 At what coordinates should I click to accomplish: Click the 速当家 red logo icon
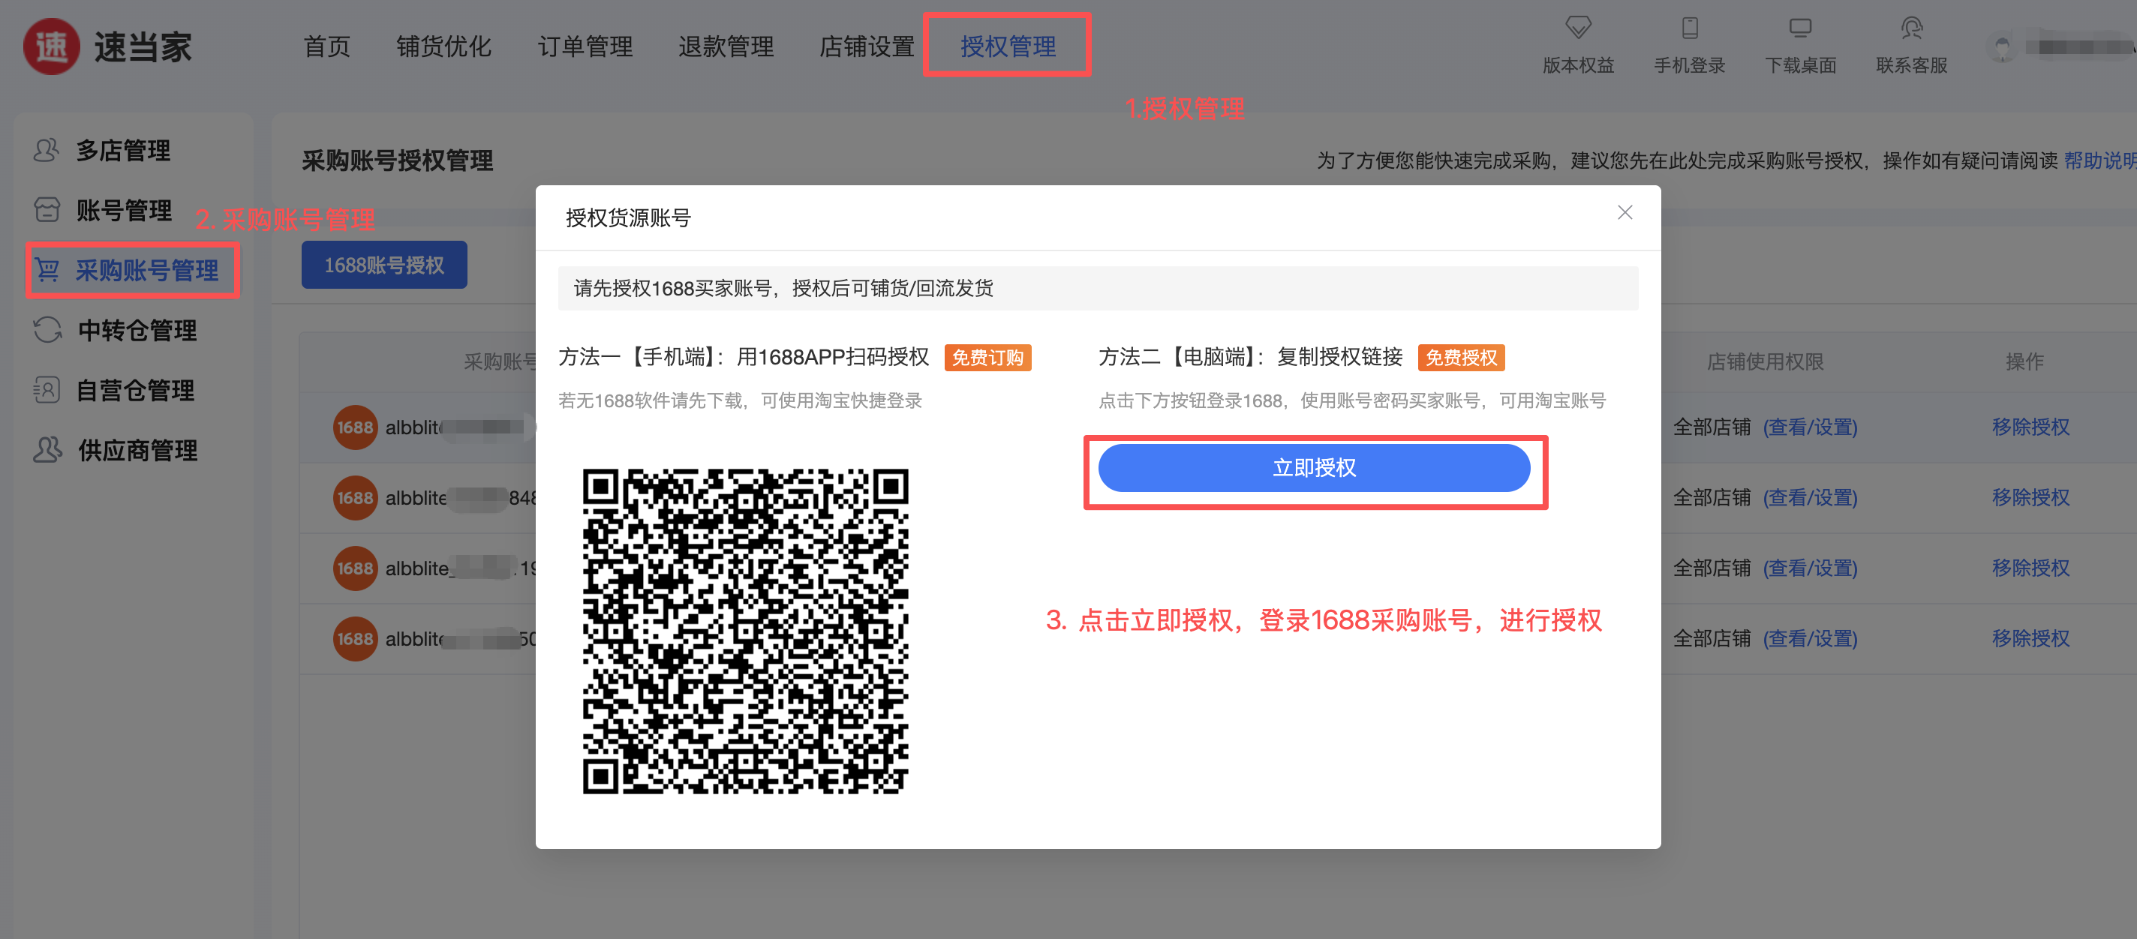coord(52,46)
